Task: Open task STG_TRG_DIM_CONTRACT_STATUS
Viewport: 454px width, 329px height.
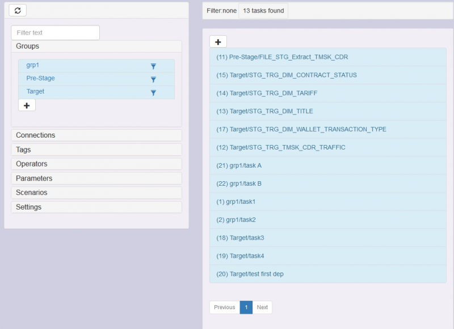Action: [328, 75]
